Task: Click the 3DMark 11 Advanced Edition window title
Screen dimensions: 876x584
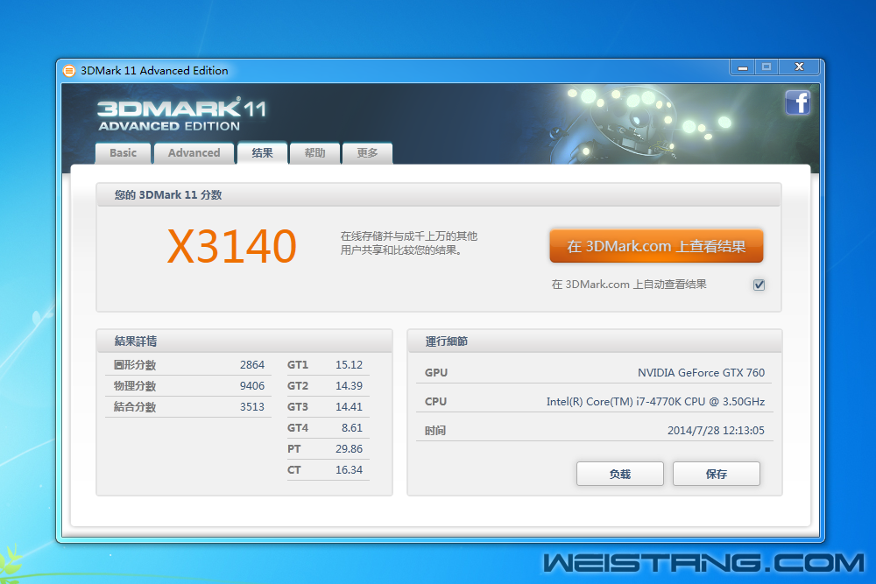Action: [154, 71]
